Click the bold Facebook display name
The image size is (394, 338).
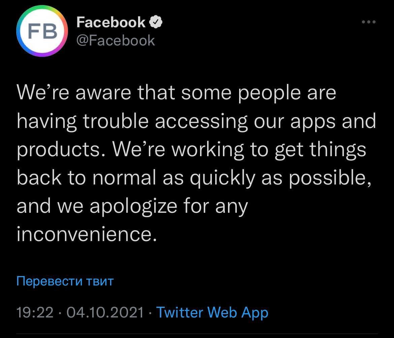point(111,22)
